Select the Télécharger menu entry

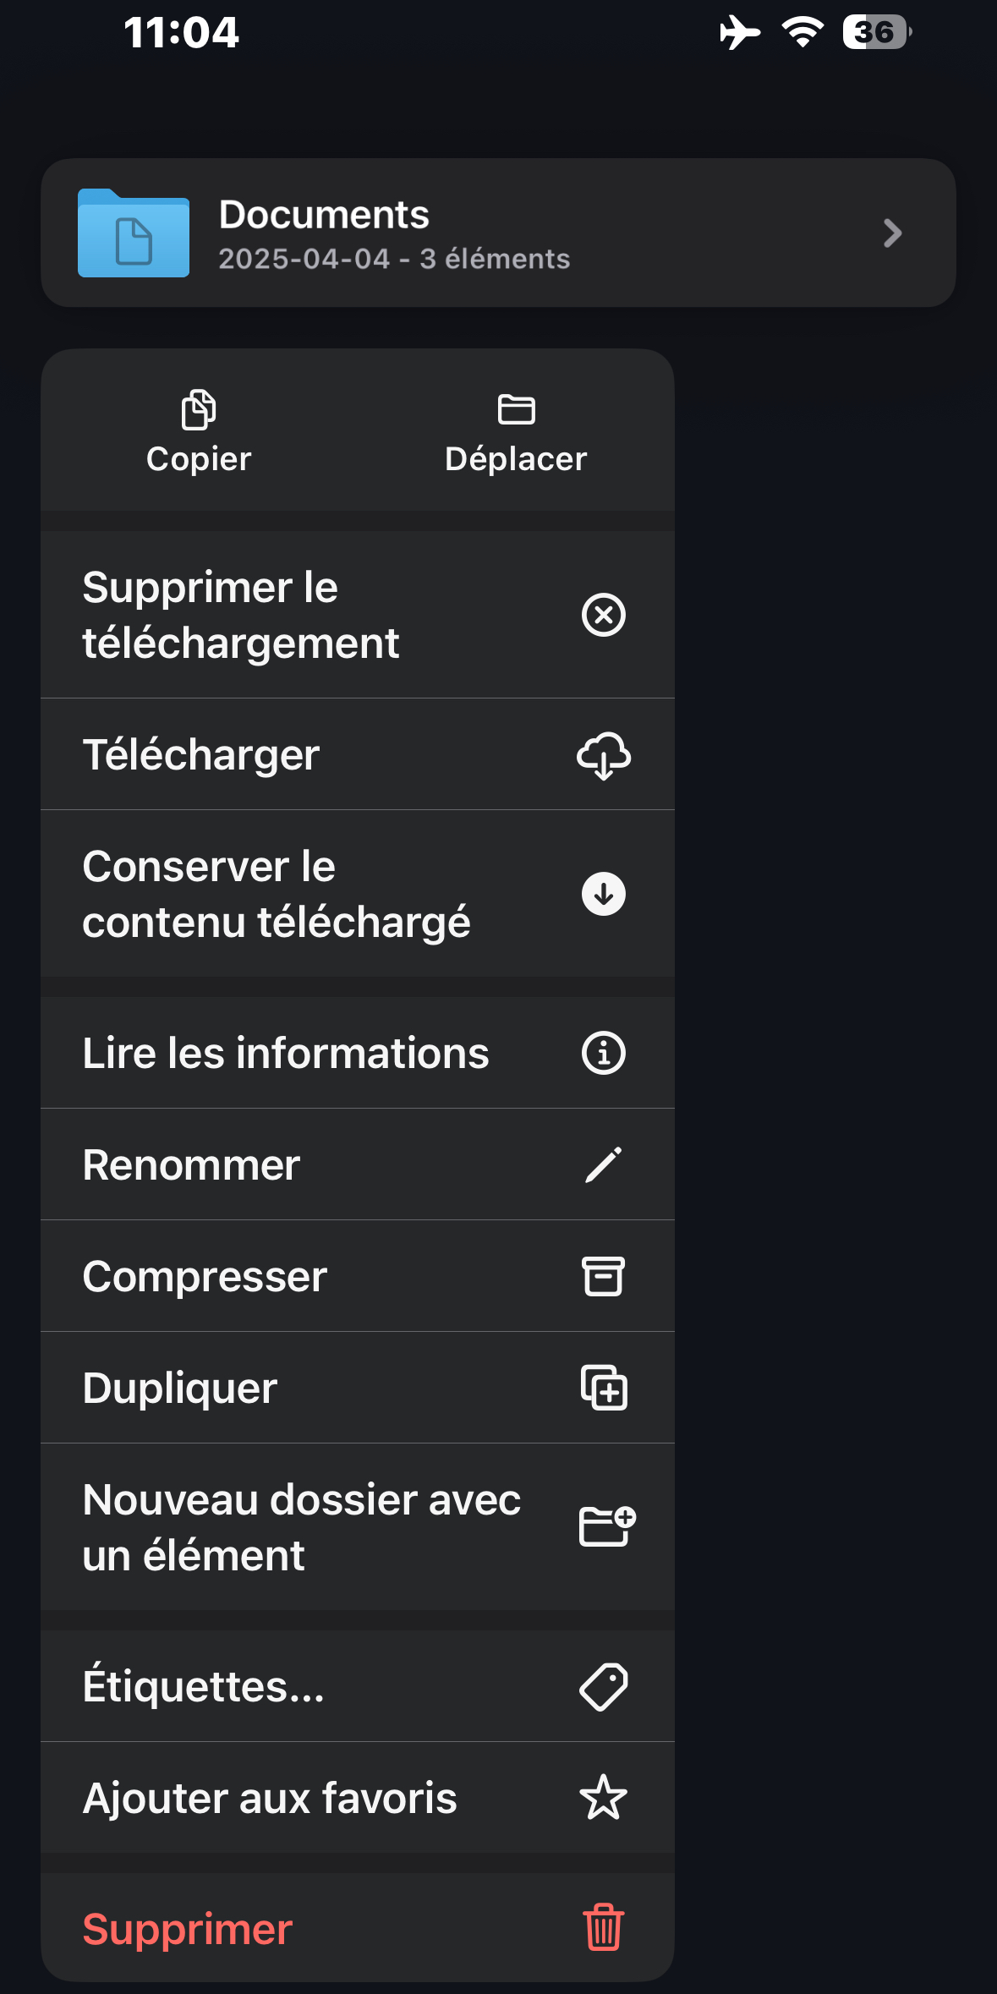201,755
